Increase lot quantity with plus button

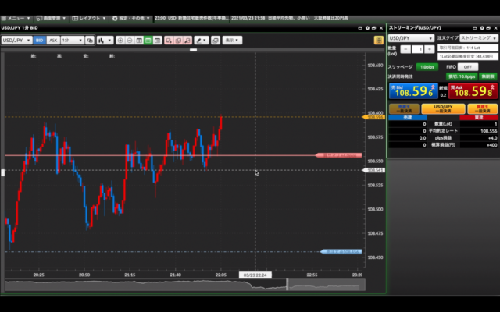(x=430, y=49)
